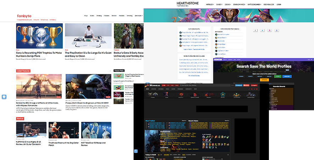This screenshot has height=160, width=314.
Task: Expand the Decks dropdown on Hearthstone Top Decks
Action: pos(228,4)
